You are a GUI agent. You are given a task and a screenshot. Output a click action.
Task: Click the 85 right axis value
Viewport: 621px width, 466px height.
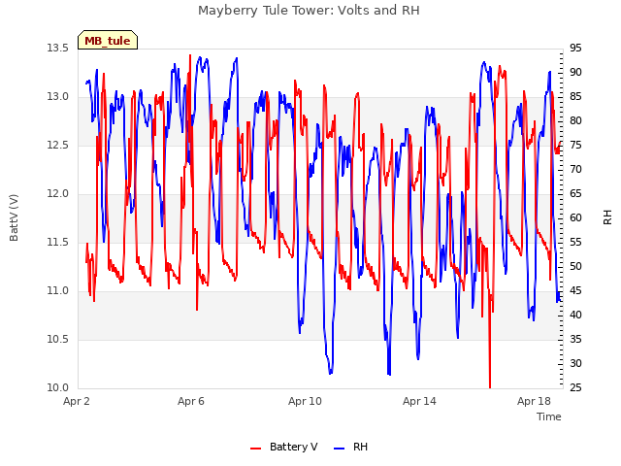575,97
